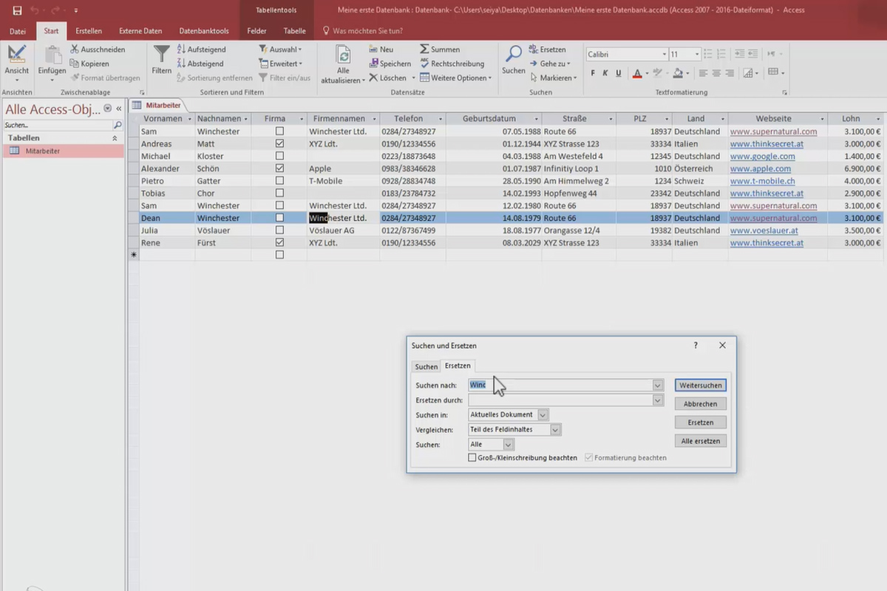Open the Erstellen ribbon tab
Screen dimensions: 887x591
pos(89,31)
